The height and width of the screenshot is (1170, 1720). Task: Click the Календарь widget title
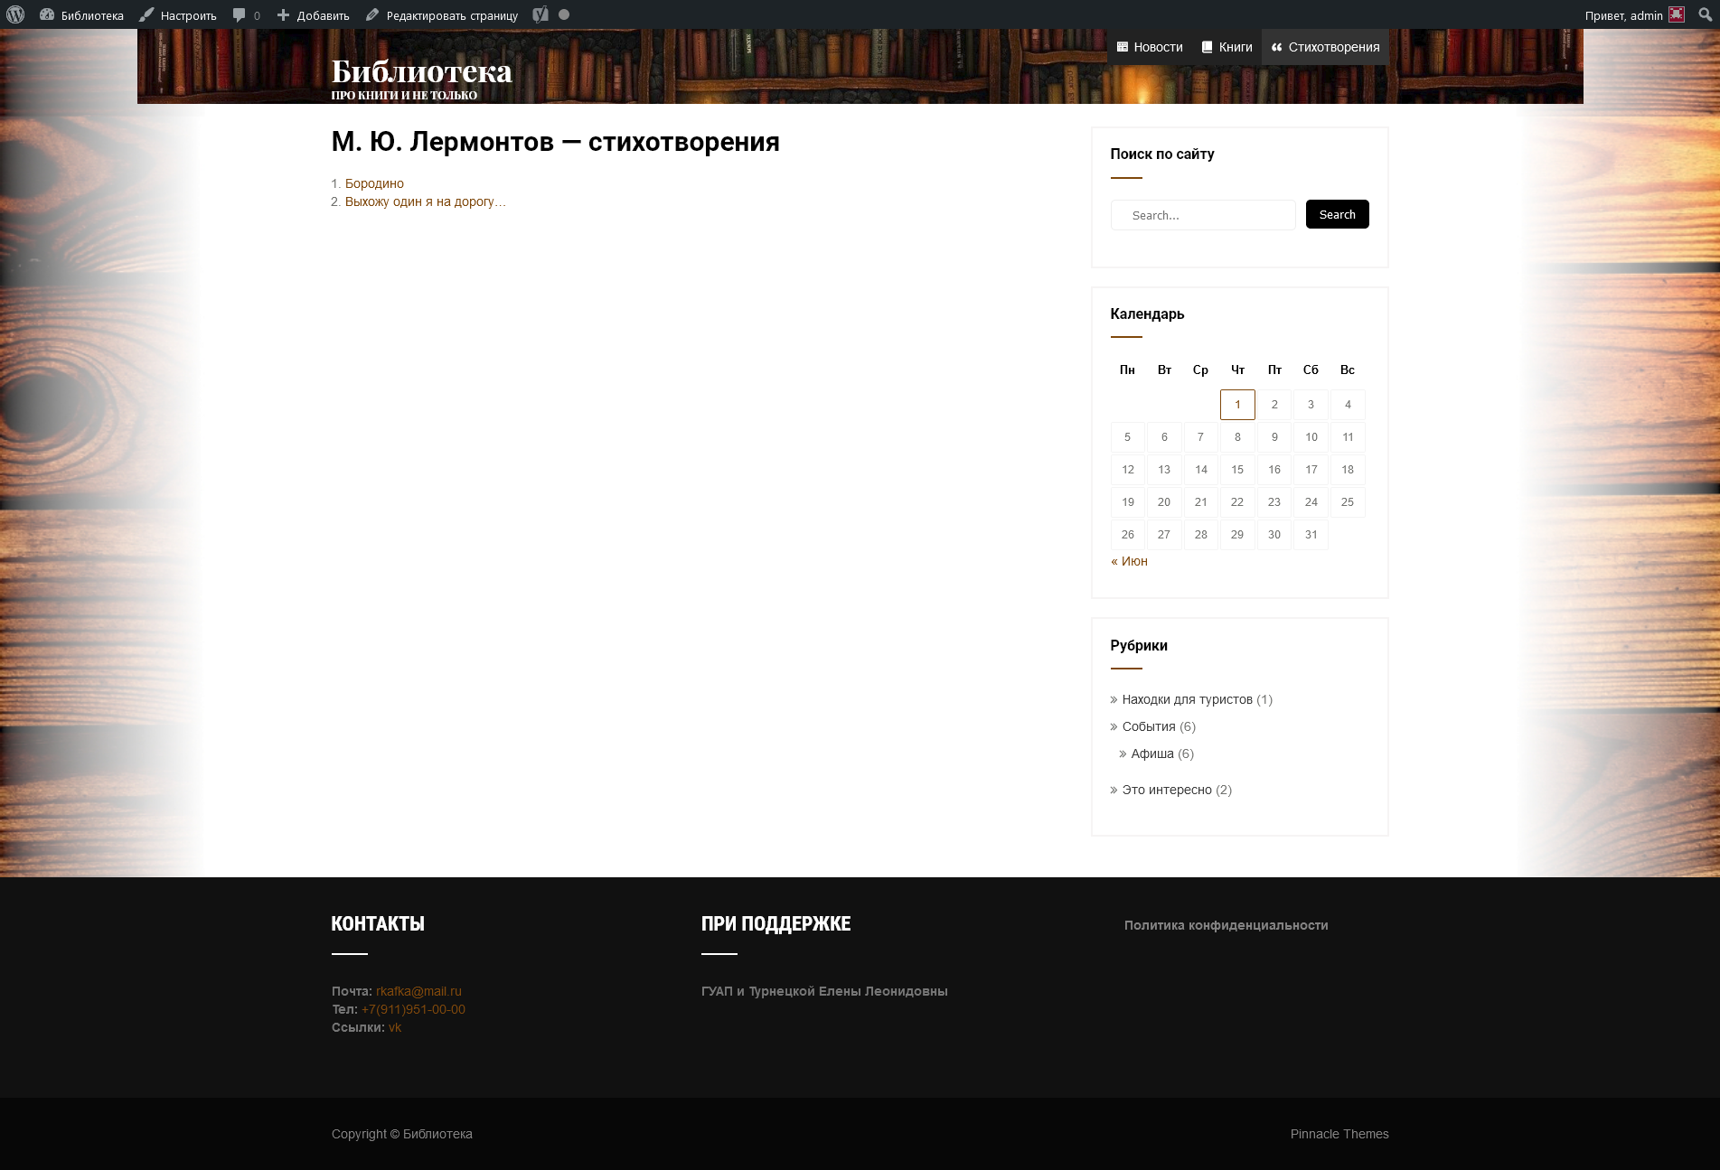point(1147,314)
